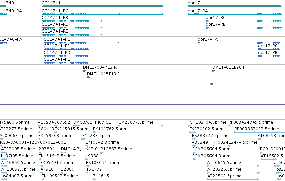Image resolution: width=285 pixels, height=181 pixels.
Task: Click the EK259563.5prime EST label
Action: point(56,136)
